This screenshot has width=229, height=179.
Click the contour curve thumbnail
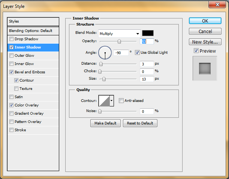104,100
